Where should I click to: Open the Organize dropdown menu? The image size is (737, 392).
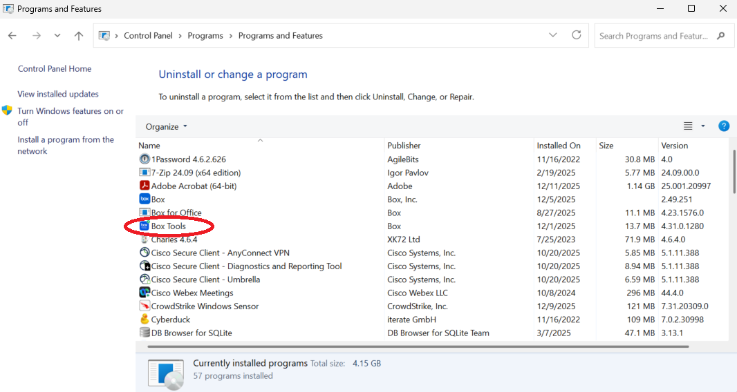click(167, 127)
